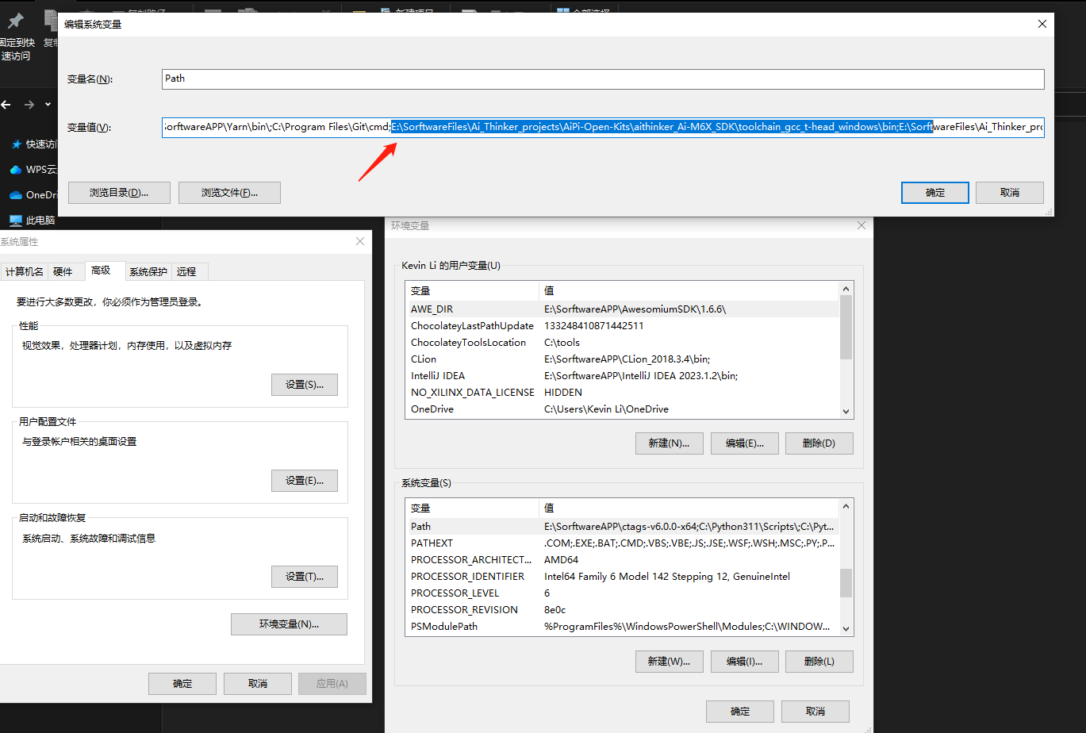The width and height of the screenshot is (1086, 733).
Task: Click user variables scrollbar up arrow
Action: [x=846, y=289]
